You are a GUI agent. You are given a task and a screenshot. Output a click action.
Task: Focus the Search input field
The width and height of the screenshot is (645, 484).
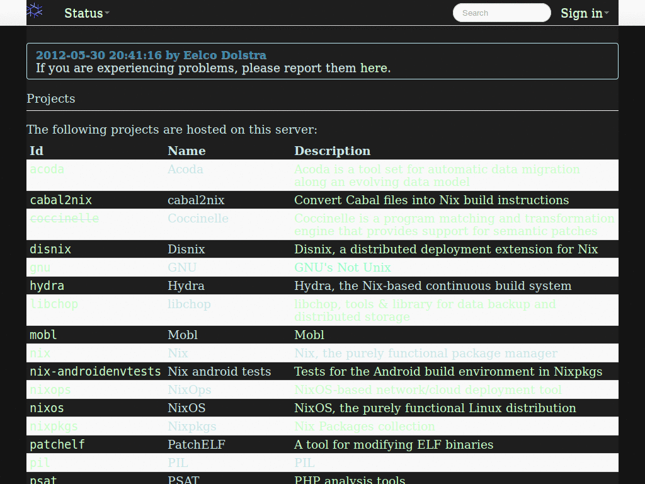pos(501,13)
